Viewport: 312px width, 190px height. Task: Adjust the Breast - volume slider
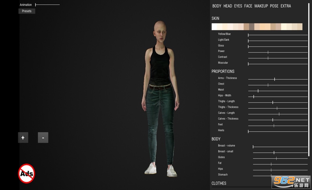pos(280,147)
